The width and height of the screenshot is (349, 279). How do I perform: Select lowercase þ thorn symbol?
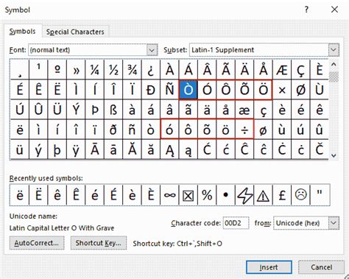pos(57,149)
